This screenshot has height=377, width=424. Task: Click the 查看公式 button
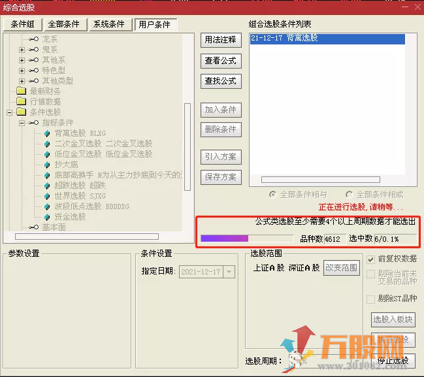coord(221,61)
